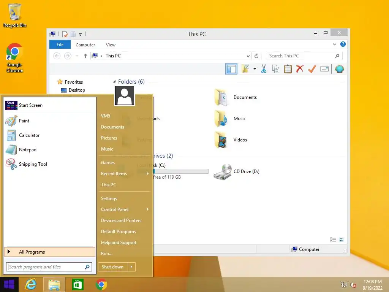Image resolution: width=389 pixels, height=292 pixels.
Task: Toggle the navigation pane layout button
Action: coord(231,69)
